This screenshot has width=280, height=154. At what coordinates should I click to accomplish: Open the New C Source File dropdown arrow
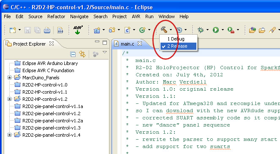pos(134,30)
